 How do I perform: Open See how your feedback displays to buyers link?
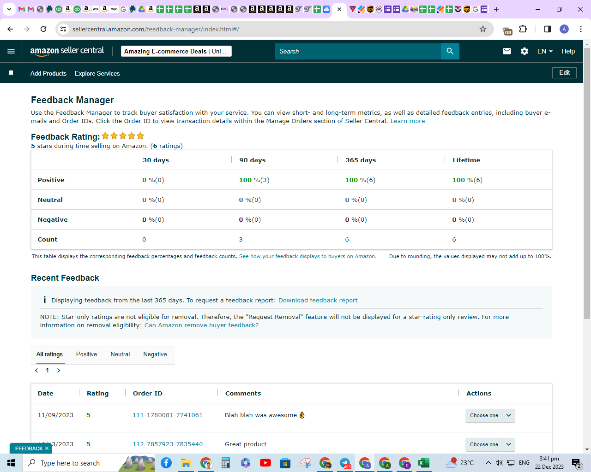308,256
